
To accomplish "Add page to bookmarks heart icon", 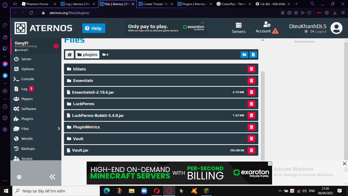I will click(309, 13).
